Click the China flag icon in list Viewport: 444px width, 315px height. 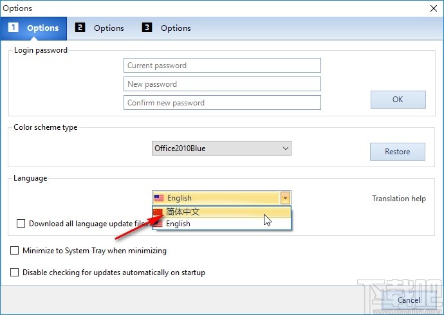click(158, 212)
